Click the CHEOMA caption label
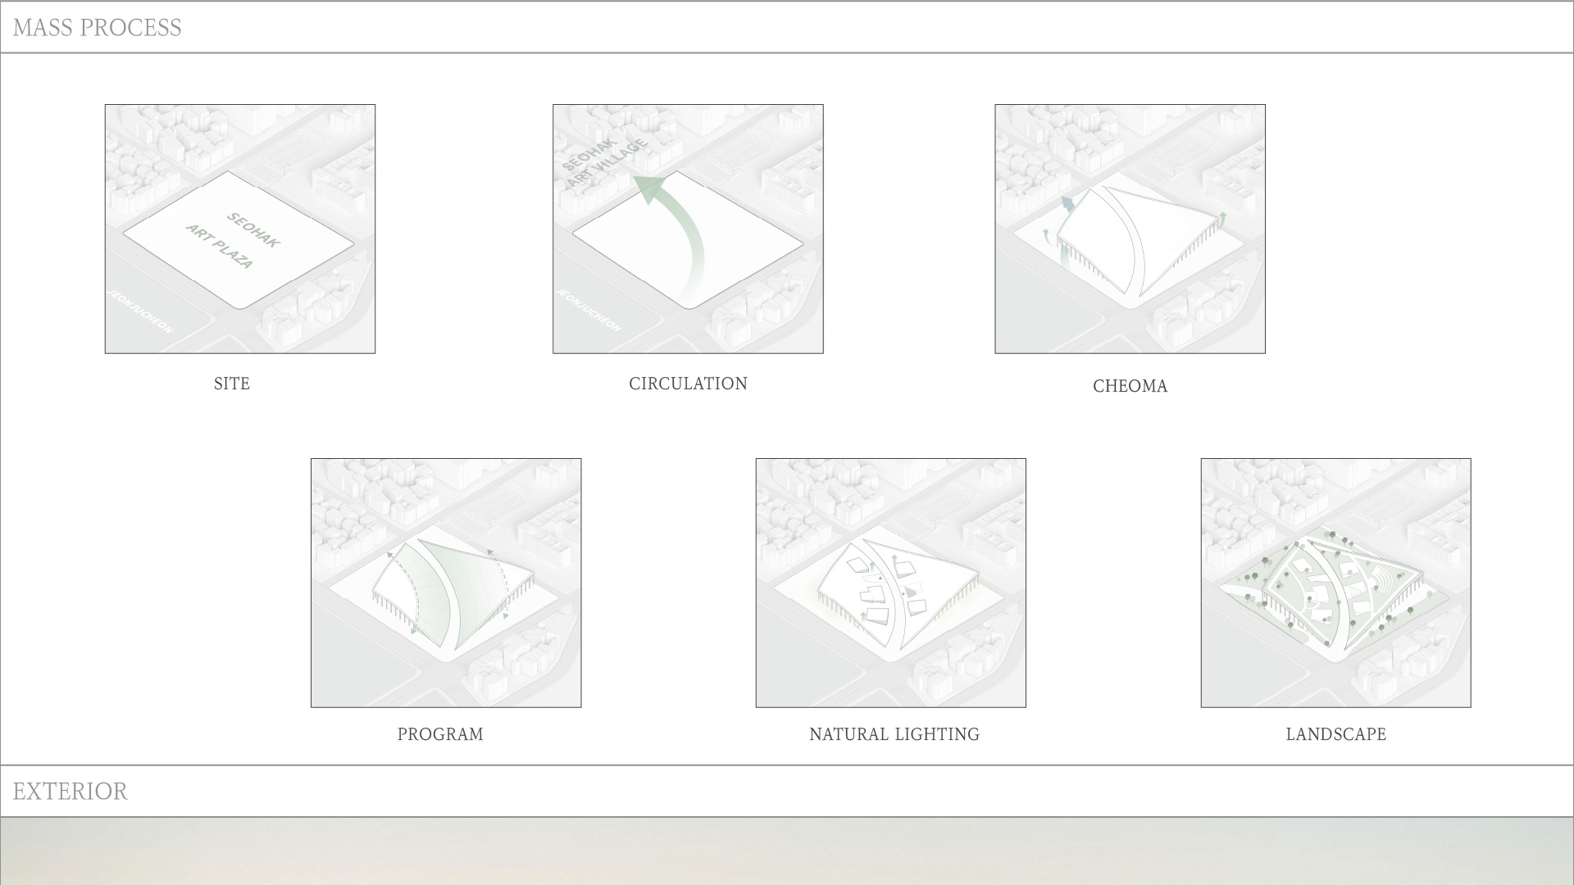1574x885 pixels. (x=1130, y=386)
